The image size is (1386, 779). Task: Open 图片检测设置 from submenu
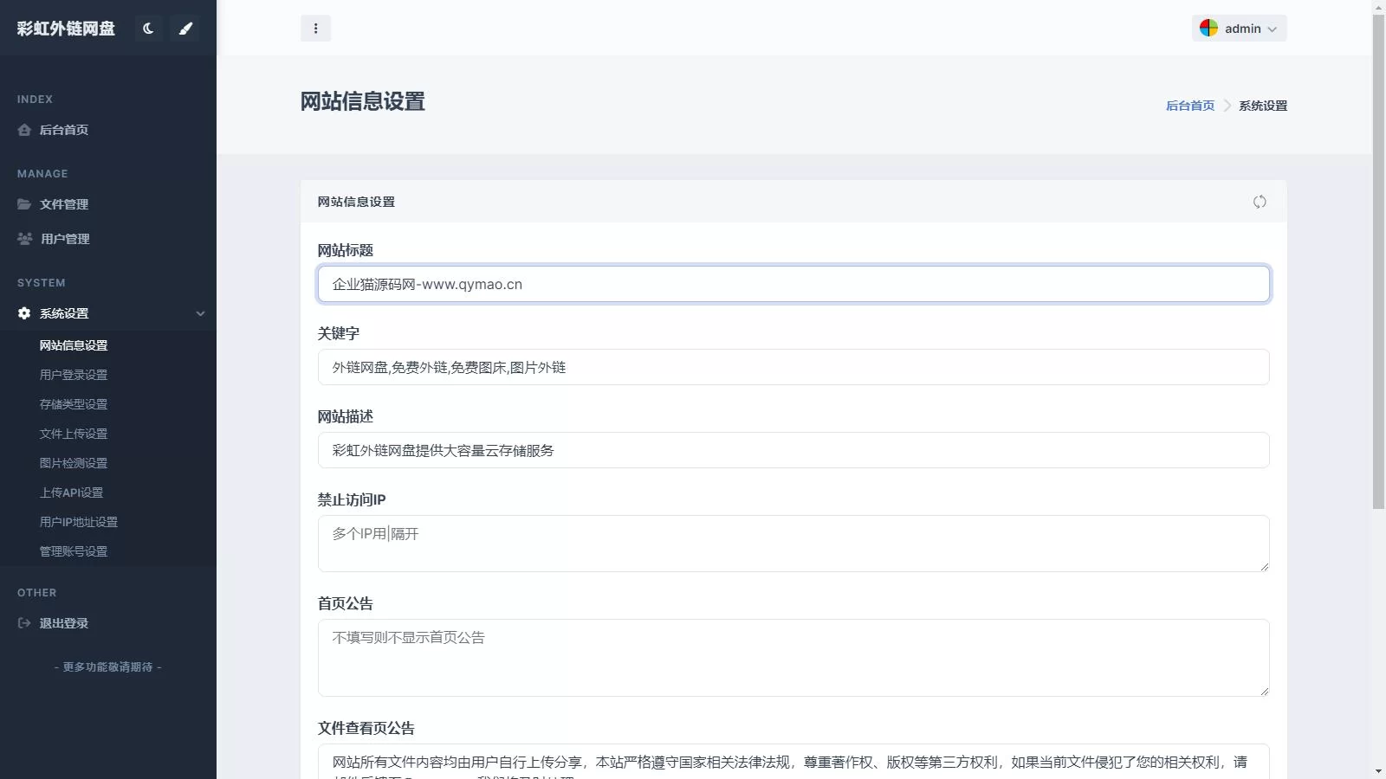pos(73,463)
